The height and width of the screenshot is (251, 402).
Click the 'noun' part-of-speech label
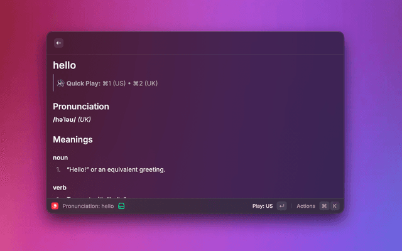[60, 158]
